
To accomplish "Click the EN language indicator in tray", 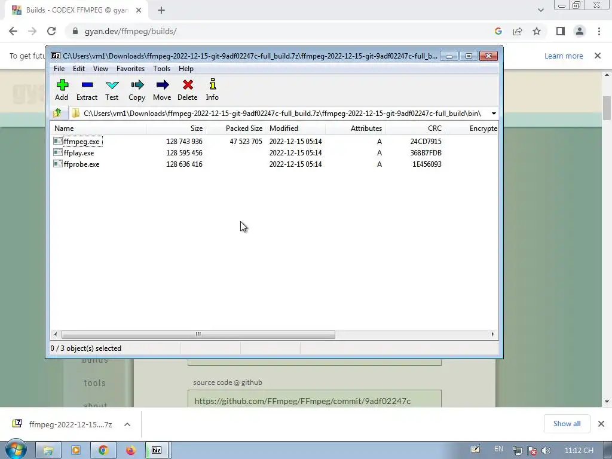I will tap(498, 449).
